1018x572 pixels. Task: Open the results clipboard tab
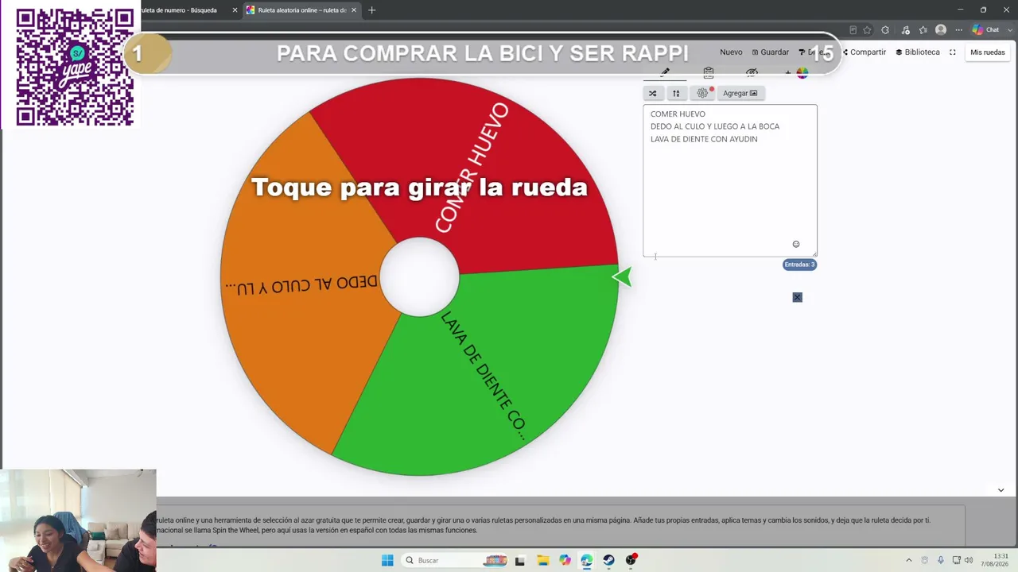point(709,72)
